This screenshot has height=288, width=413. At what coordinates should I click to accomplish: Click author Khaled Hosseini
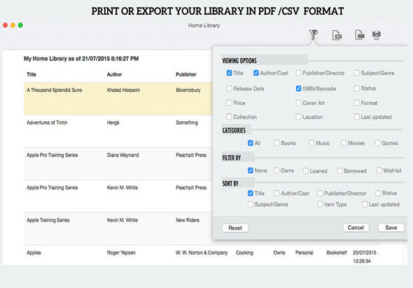[x=123, y=90]
